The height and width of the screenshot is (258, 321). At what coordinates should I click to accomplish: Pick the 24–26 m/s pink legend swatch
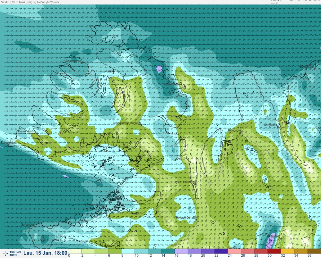[x=234, y=251]
